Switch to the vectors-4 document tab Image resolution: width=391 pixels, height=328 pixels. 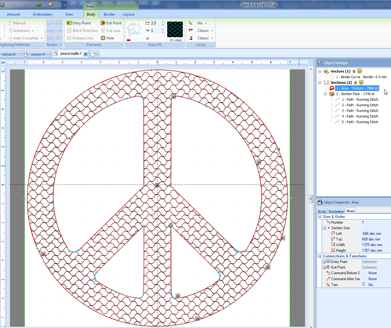[x=37, y=54]
